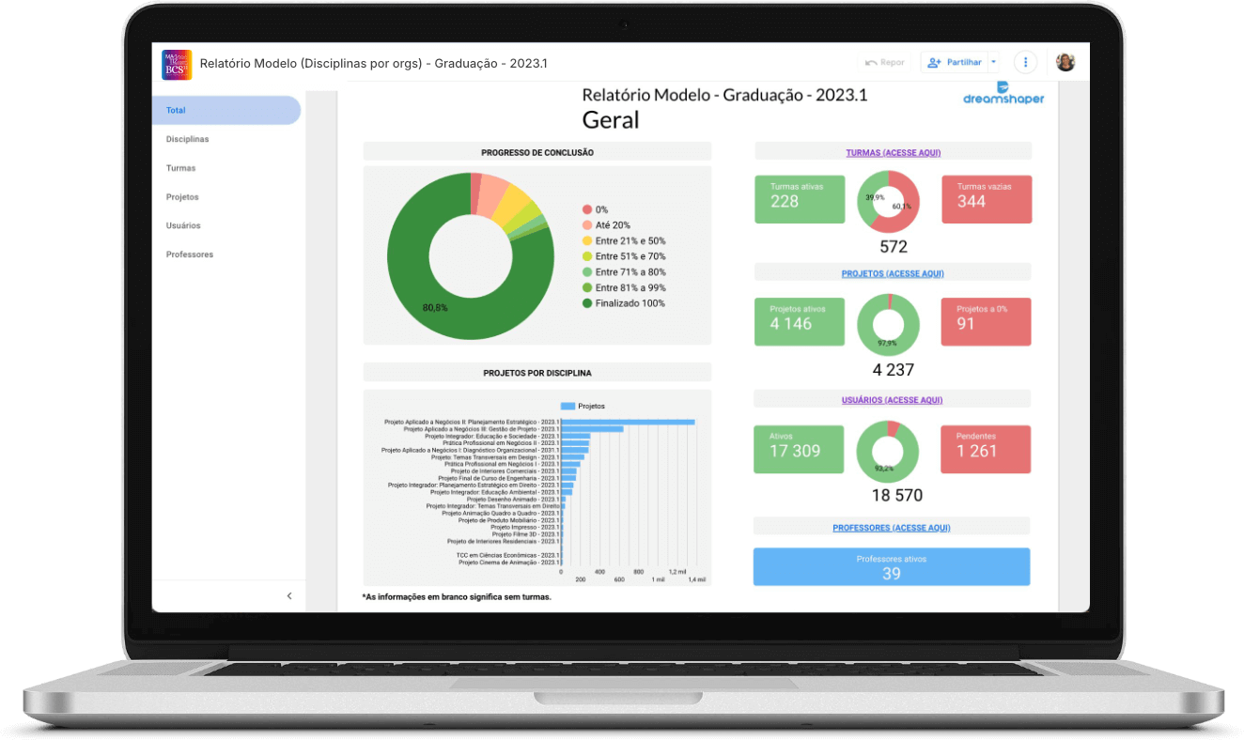Click the Partilhar share button

click(x=955, y=63)
